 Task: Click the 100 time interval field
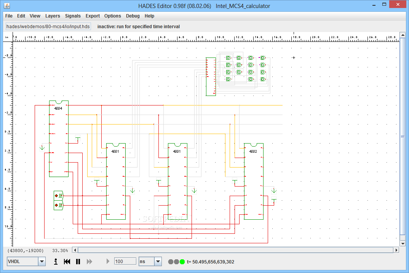tap(125, 261)
